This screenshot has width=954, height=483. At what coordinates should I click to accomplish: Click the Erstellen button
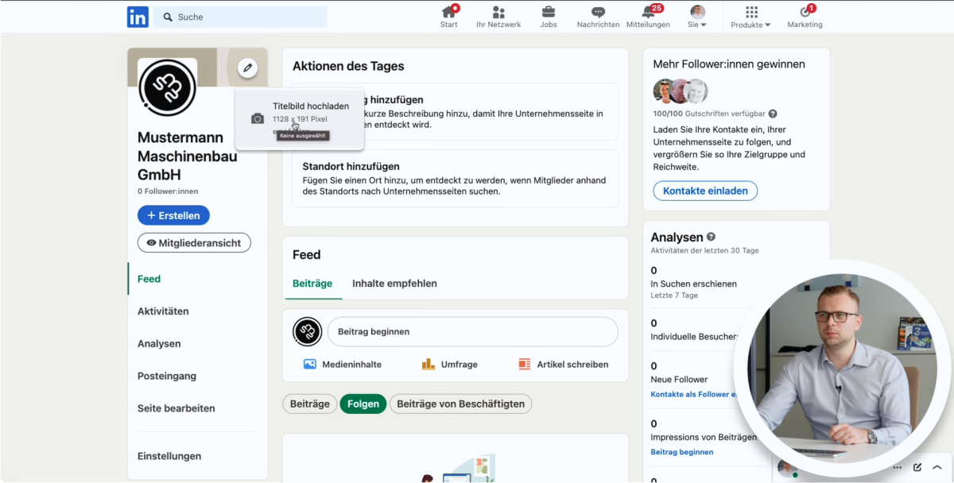(x=173, y=215)
